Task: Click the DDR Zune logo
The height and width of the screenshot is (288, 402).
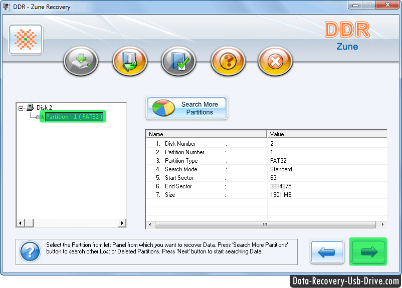Action: pos(347,36)
